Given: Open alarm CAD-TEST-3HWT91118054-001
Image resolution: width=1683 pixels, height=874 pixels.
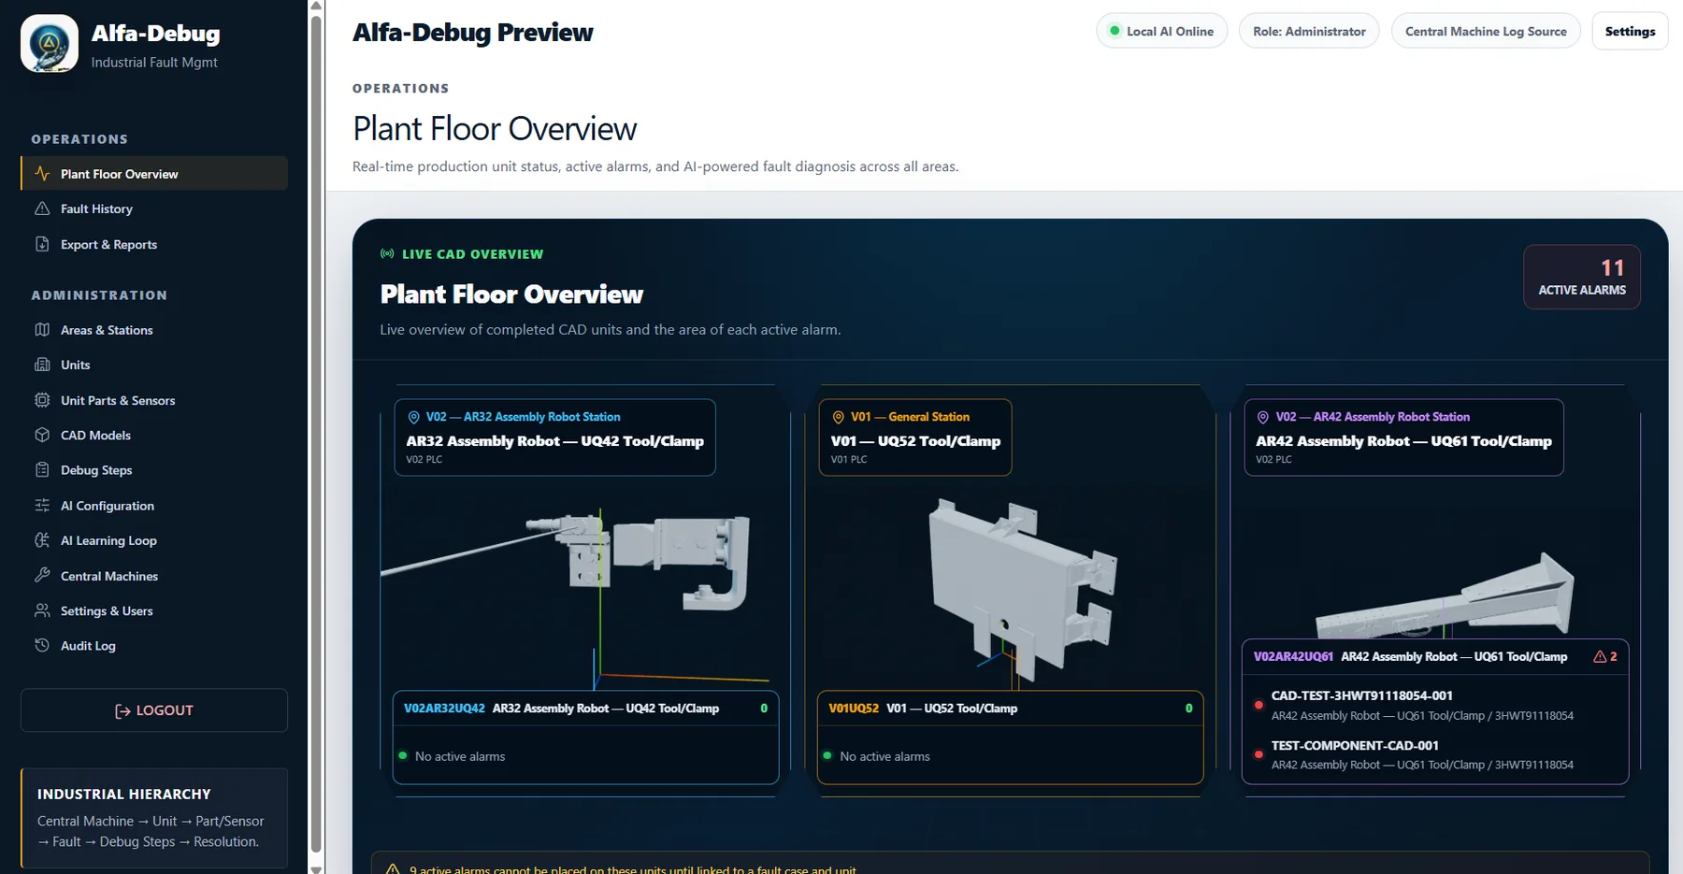Looking at the screenshot, I should click(x=1435, y=705).
